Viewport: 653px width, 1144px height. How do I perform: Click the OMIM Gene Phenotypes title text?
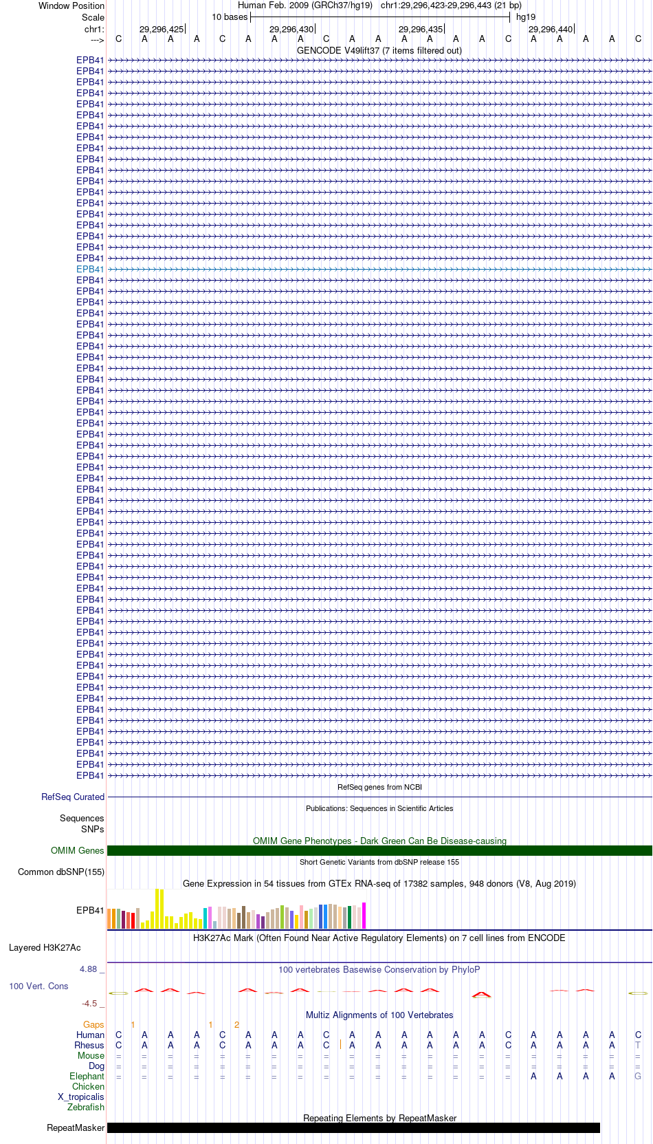click(379, 841)
